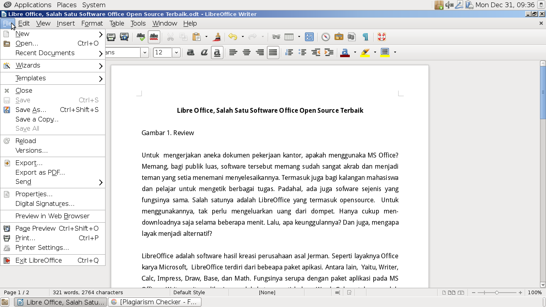The image size is (546, 307).
Task: Open the Gallery picture icon
Action: coord(339,37)
